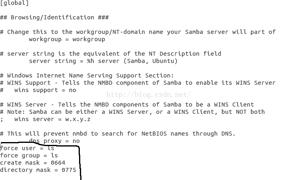Image resolution: width=290 pixels, height=180 pixels.
Task: Click the 'create mask = 0664' line
Action: click(33, 163)
